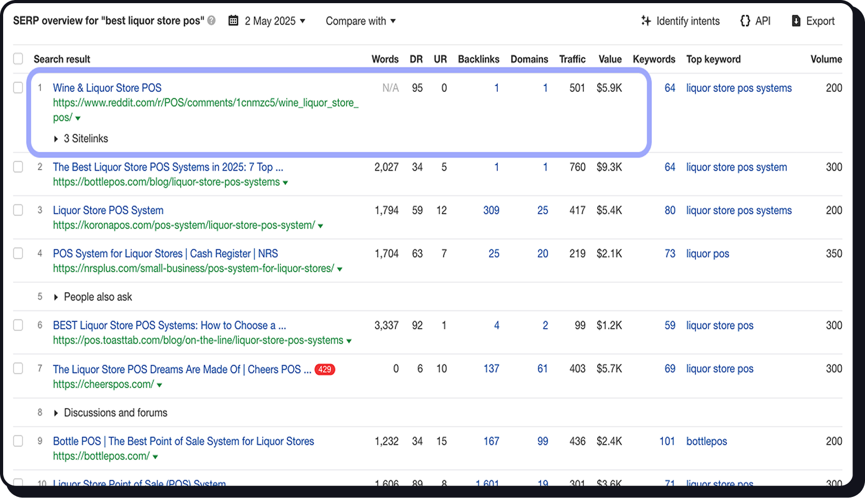Click the API curly braces icon
This screenshot has height=498, width=865.
coord(745,20)
